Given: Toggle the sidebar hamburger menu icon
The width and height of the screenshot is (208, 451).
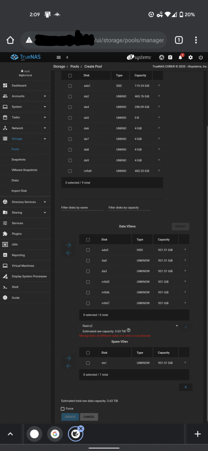Looking at the screenshot, I should coord(59,57).
